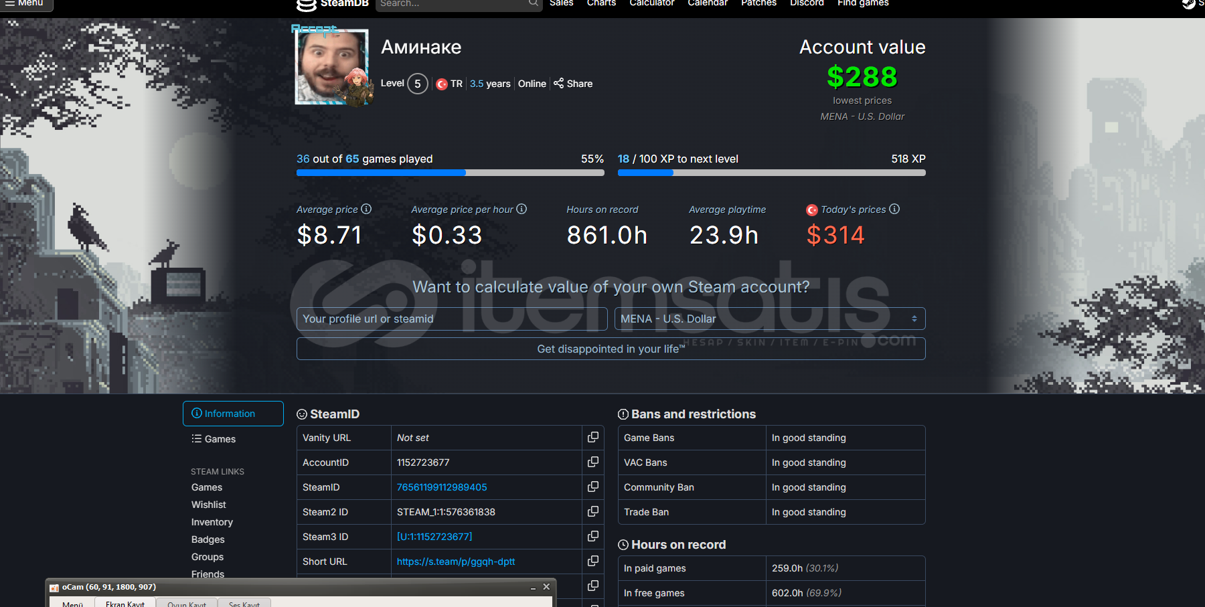Open the Discord link
The image size is (1205, 607).
807,3
